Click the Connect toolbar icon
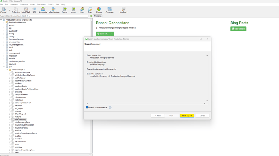 point(4,9)
